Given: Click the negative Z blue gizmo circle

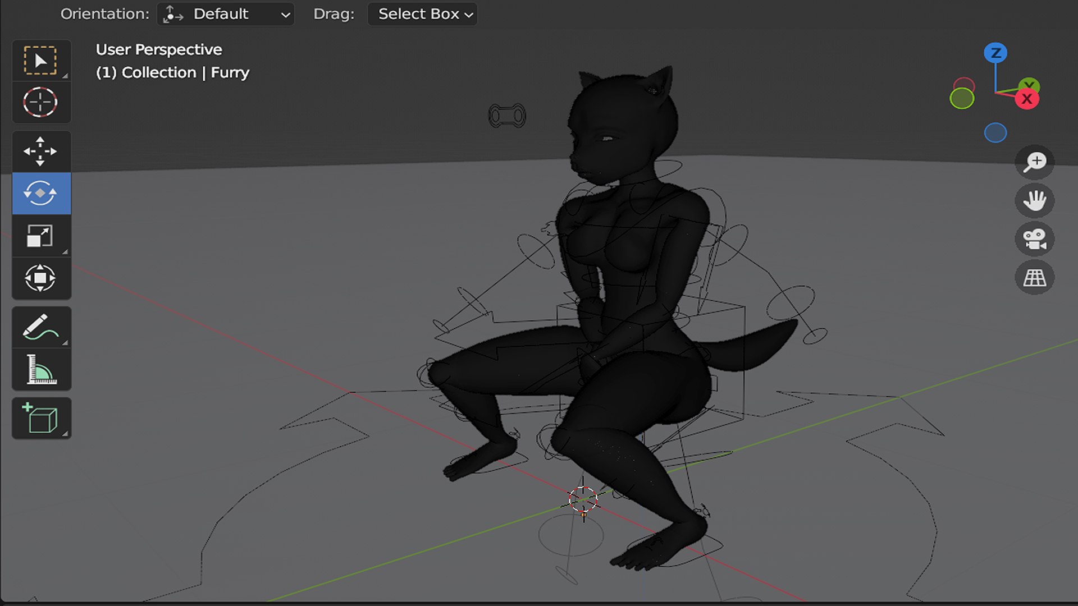Looking at the screenshot, I should tap(995, 133).
